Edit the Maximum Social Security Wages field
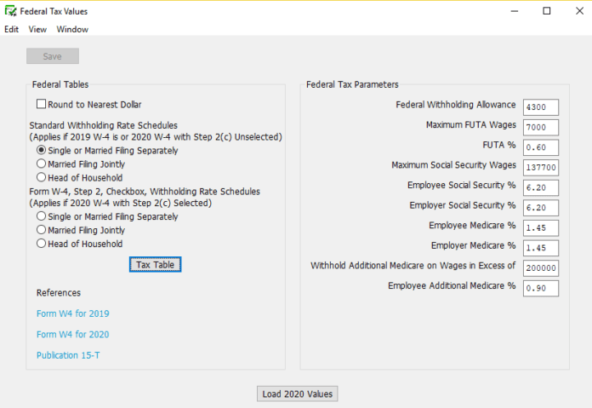Screen dimensions: 592x408 (541, 168)
